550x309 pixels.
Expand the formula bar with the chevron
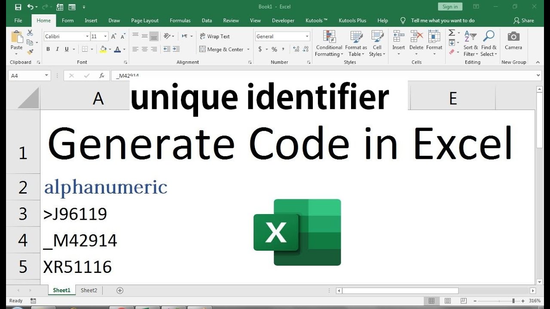[538, 76]
